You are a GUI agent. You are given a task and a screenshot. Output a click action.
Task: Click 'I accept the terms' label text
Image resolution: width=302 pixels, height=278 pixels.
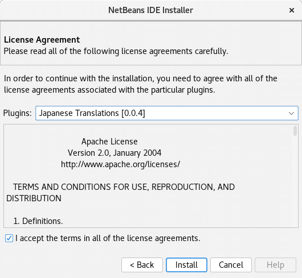[x=108, y=238]
